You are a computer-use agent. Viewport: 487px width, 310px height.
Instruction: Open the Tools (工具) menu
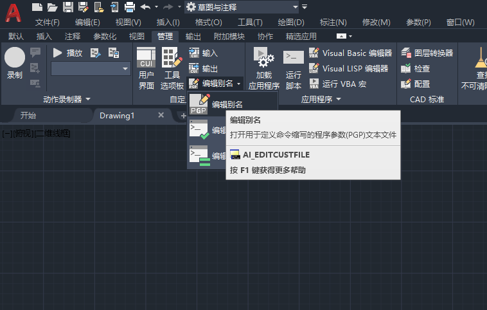(250, 23)
